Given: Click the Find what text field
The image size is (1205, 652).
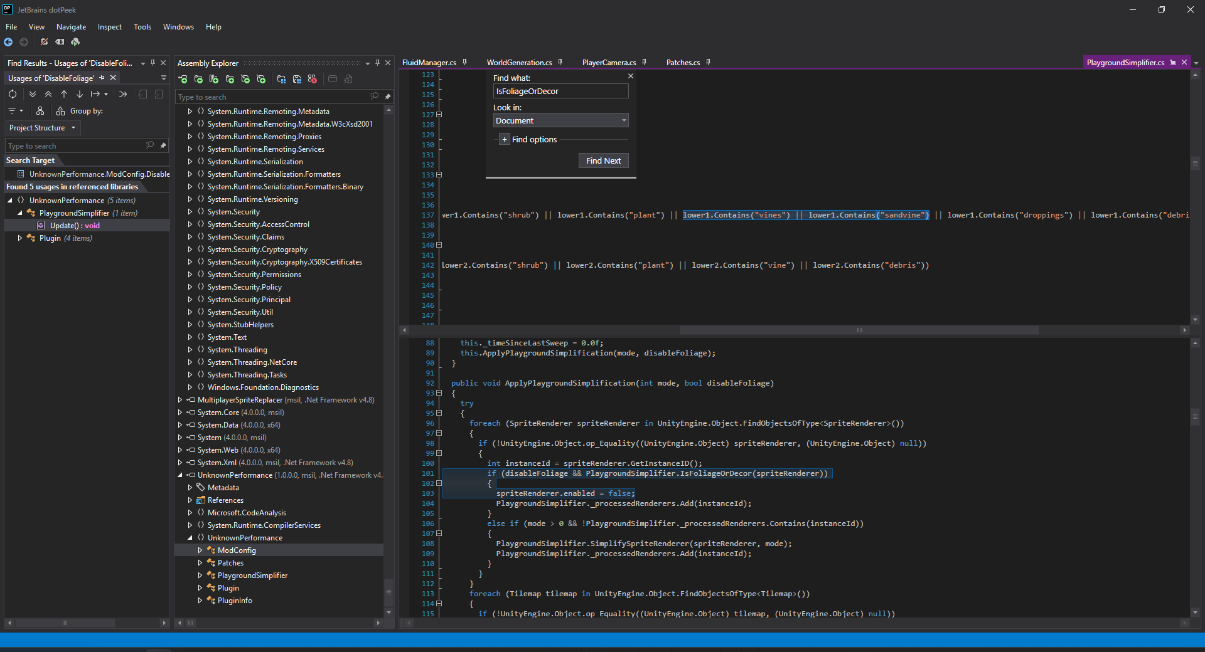Looking at the screenshot, I should tap(560, 91).
